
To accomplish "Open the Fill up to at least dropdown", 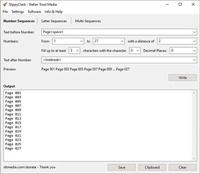I will click(74, 51).
